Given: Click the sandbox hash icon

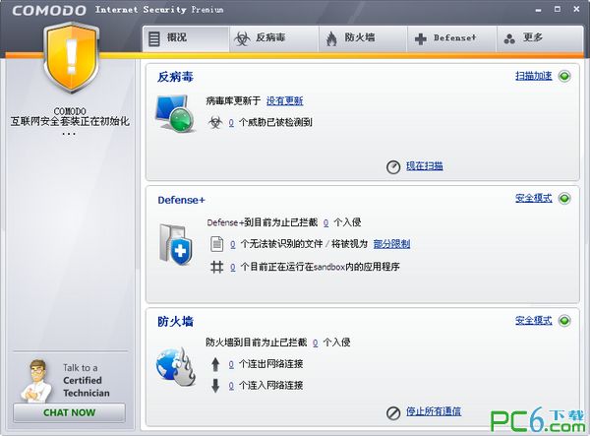Looking at the screenshot, I should tap(216, 267).
